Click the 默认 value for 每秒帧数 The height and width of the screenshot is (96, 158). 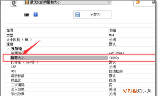tap(112, 76)
